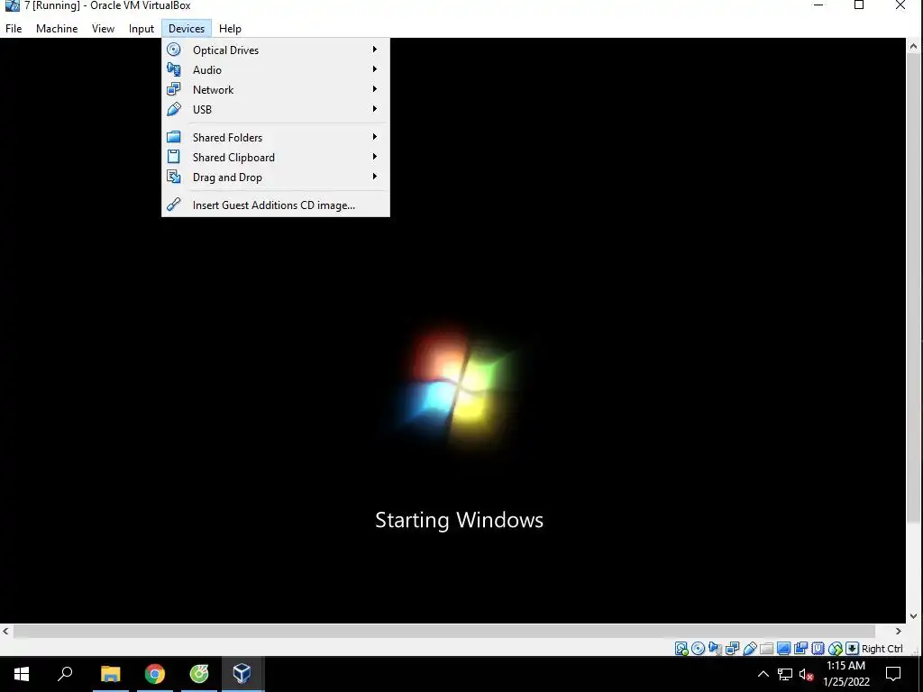Click the Right Ctrl host key label

(882, 649)
